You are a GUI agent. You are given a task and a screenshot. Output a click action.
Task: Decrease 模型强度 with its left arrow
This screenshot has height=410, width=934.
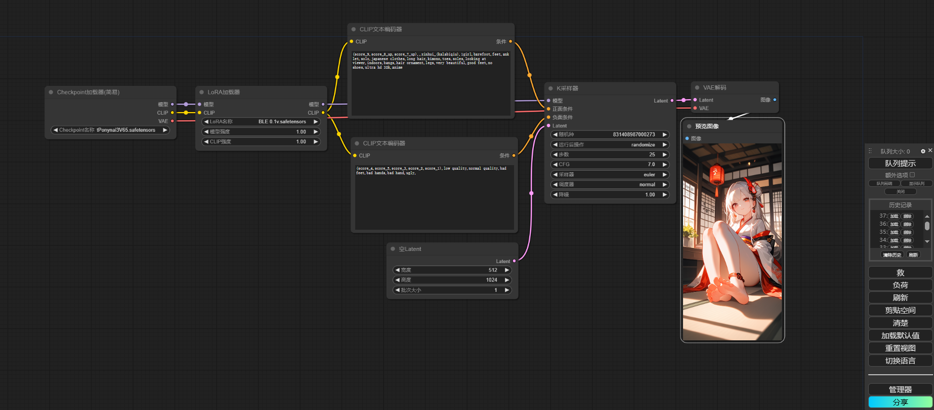[206, 132]
